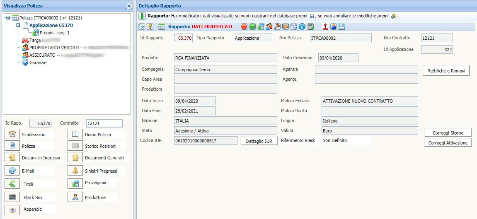Click the yellow key icon in the Rapporto toolbar
477x219 pixels.
coord(150,26)
